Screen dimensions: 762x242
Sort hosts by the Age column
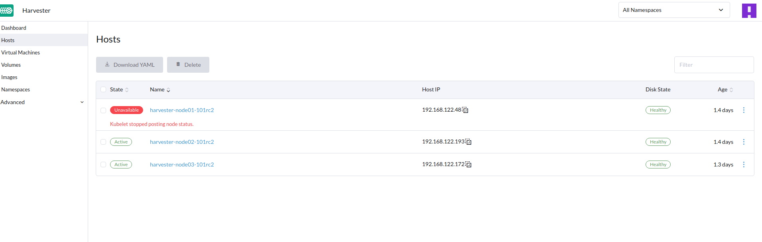725,89
